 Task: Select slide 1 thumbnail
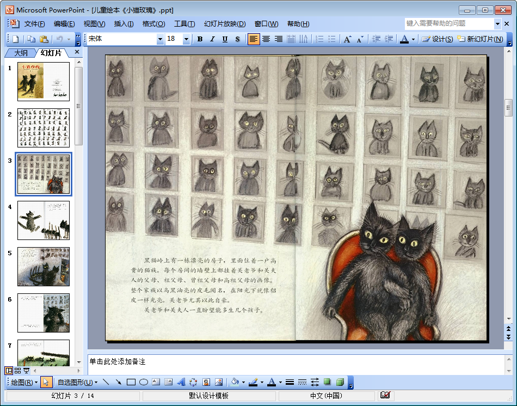tap(44, 82)
